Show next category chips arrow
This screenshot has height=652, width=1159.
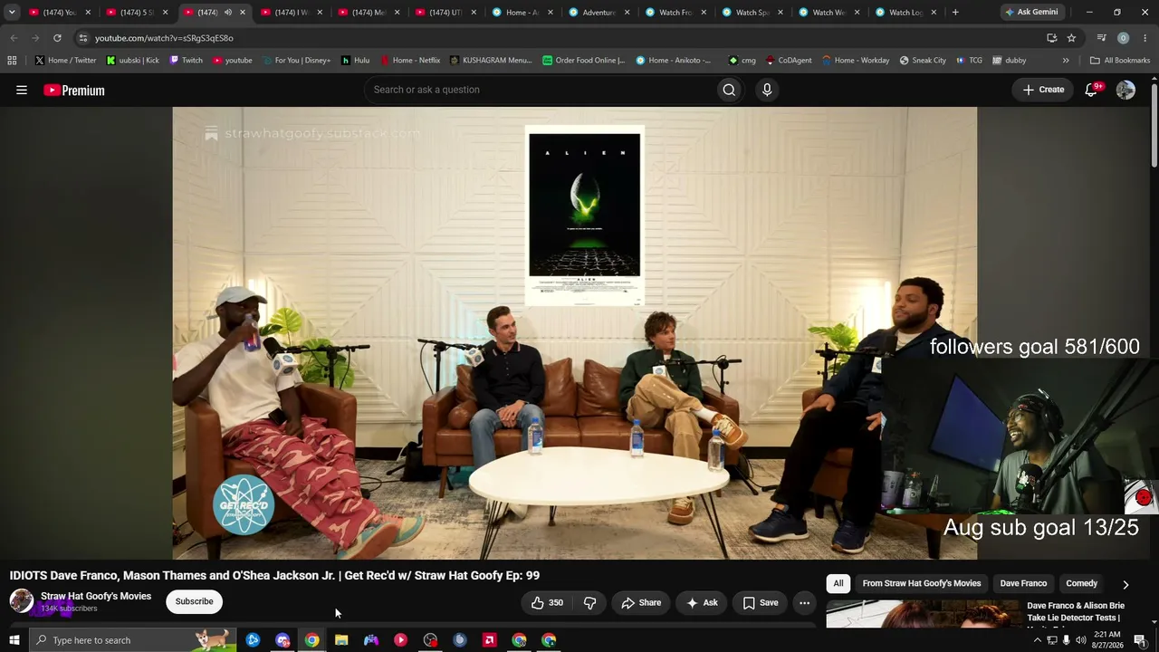[1125, 584]
